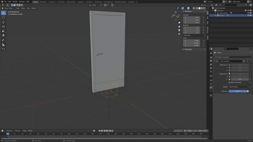Click the current frame marker in timeline
This screenshot has height=142, width=253.
click(8, 134)
